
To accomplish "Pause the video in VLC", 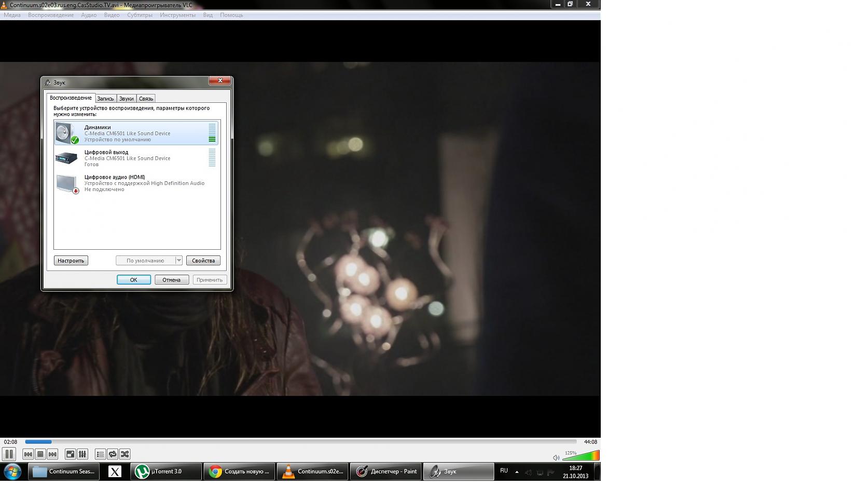I will coord(9,454).
